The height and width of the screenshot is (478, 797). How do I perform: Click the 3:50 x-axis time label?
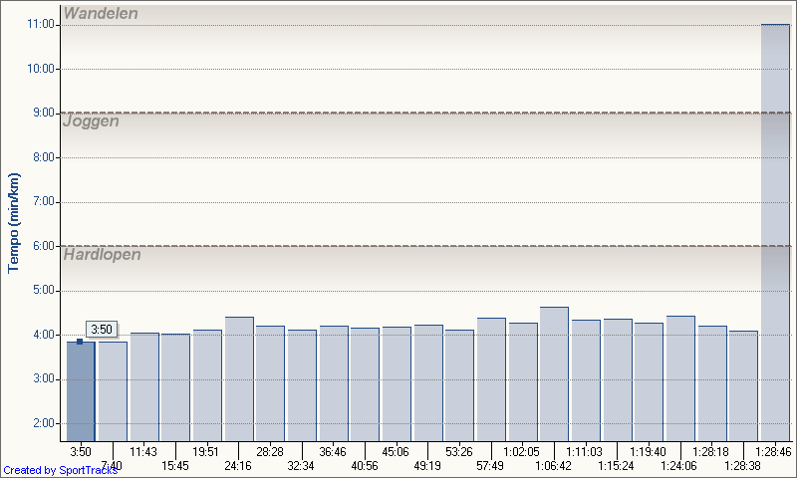[81, 451]
